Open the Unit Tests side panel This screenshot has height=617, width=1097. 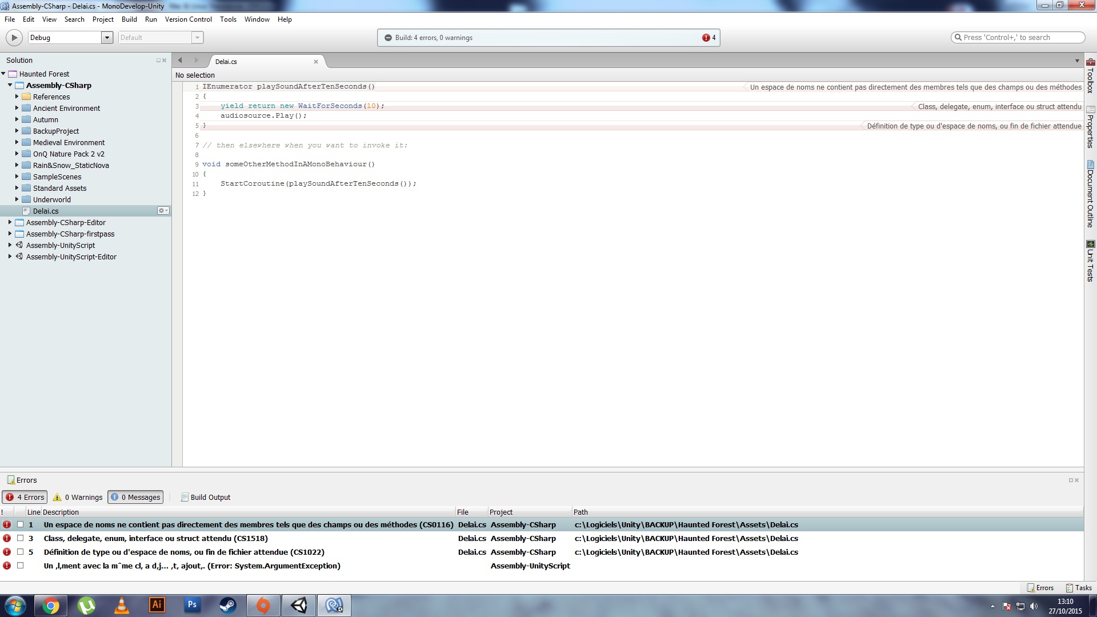(1090, 261)
